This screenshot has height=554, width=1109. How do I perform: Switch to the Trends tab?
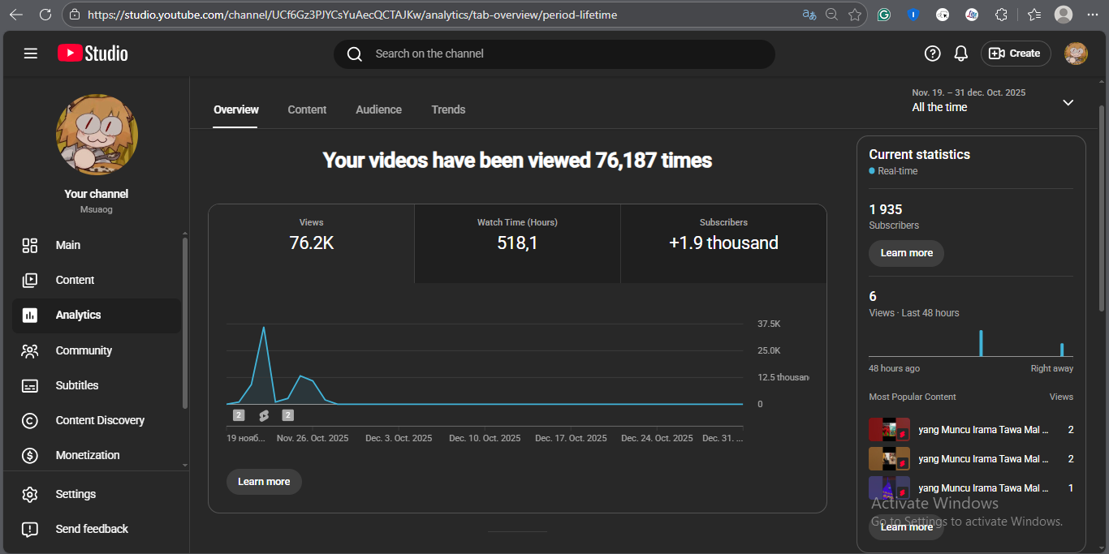pyautogui.click(x=448, y=110)
